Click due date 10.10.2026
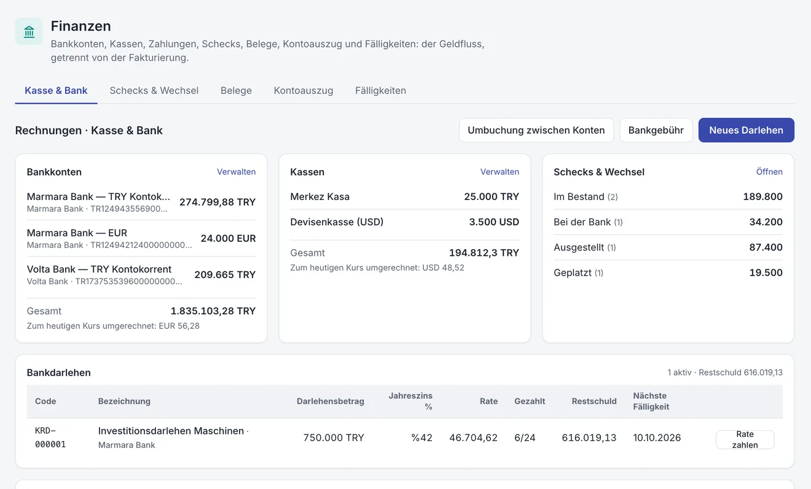 click(657, 438)
